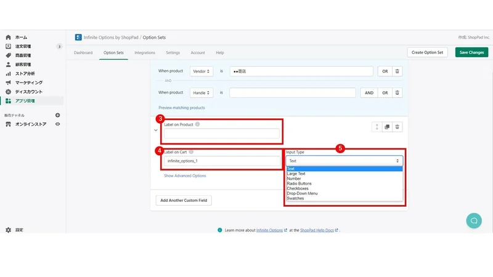Choose Radio Buttons from Input Type list
This screenshot has width=493, height=277.
pyautogui.click(x=299, y=183)
